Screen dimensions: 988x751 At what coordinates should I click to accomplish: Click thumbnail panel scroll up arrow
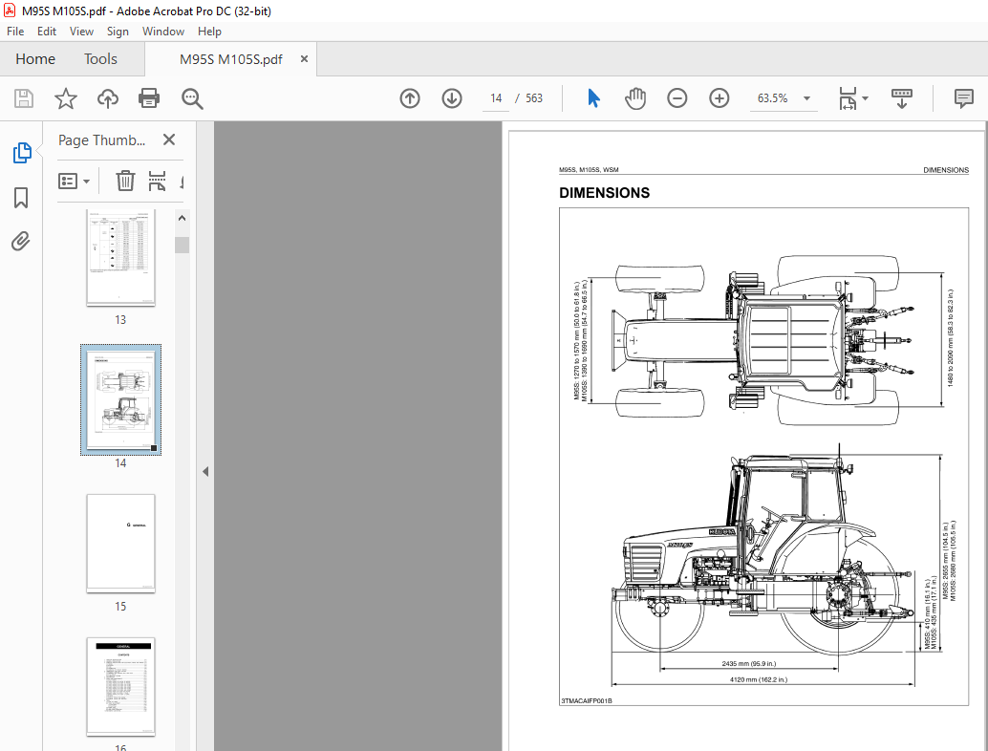pos(183,218)
